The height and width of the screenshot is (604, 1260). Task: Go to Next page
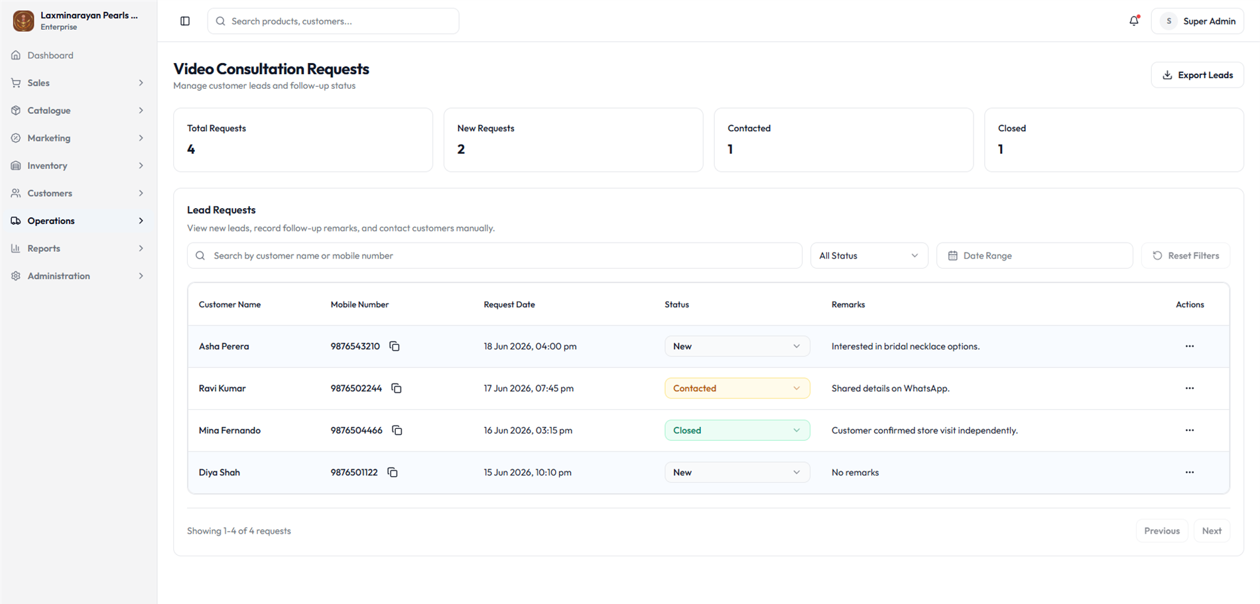[1212, 531]
